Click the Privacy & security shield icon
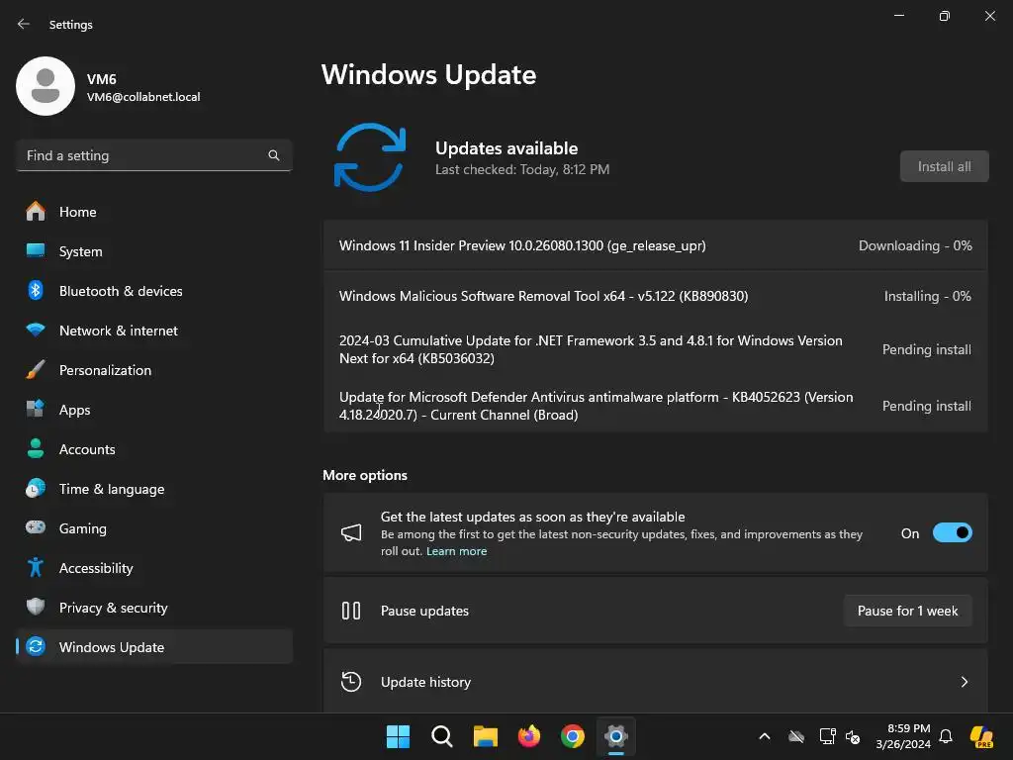Screen dimensions: 1013x760 tap(36, 607)
